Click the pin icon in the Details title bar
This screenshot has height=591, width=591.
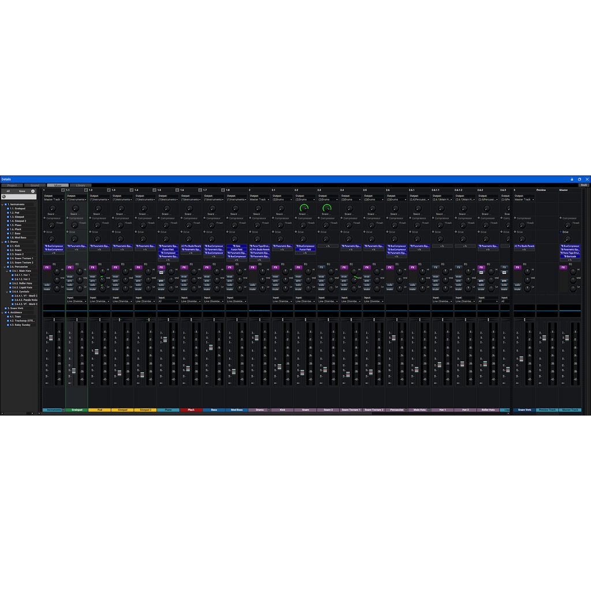point(572,179)
